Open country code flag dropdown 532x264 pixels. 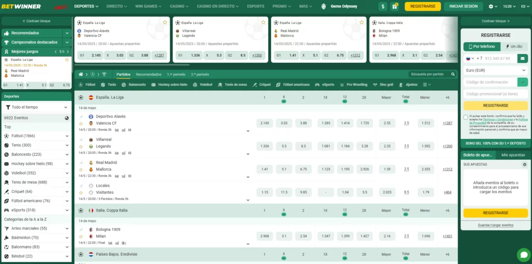470,58
